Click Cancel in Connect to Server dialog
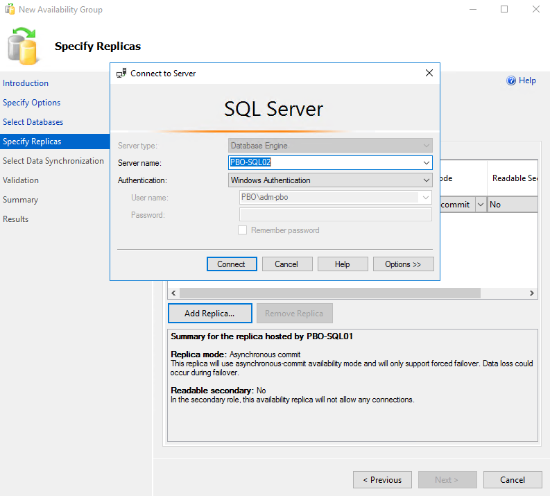The width and height of the screenshot is (550, 496). [287, 264]
